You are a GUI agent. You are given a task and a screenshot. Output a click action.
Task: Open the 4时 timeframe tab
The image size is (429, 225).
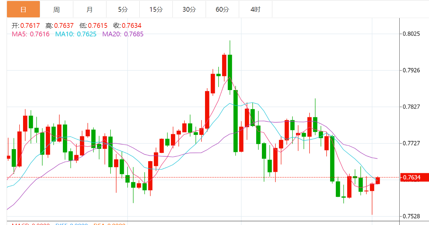(x=256, y=9)
